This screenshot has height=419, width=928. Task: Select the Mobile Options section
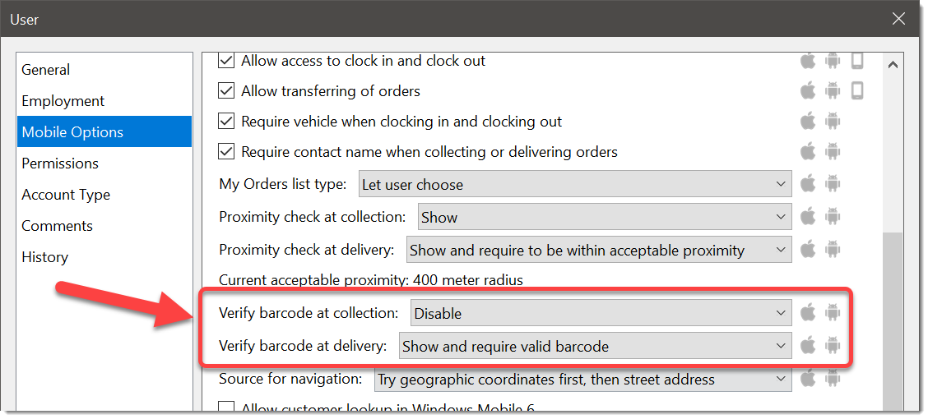[104, 131]
